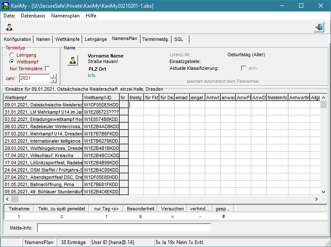
Task: Select row 27.04.2021, Abendsportfest DSC
Action: [x=43, y=177]
